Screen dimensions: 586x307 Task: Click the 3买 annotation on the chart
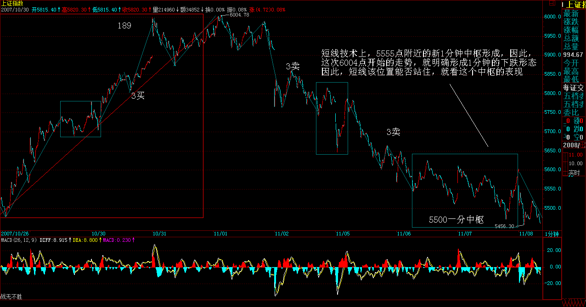click(138, 95)
